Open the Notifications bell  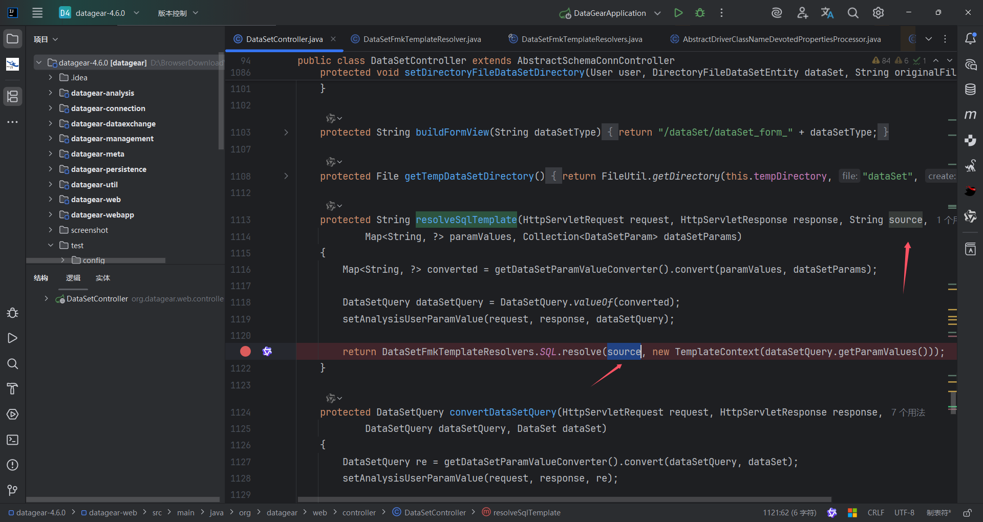click(970, 39)
